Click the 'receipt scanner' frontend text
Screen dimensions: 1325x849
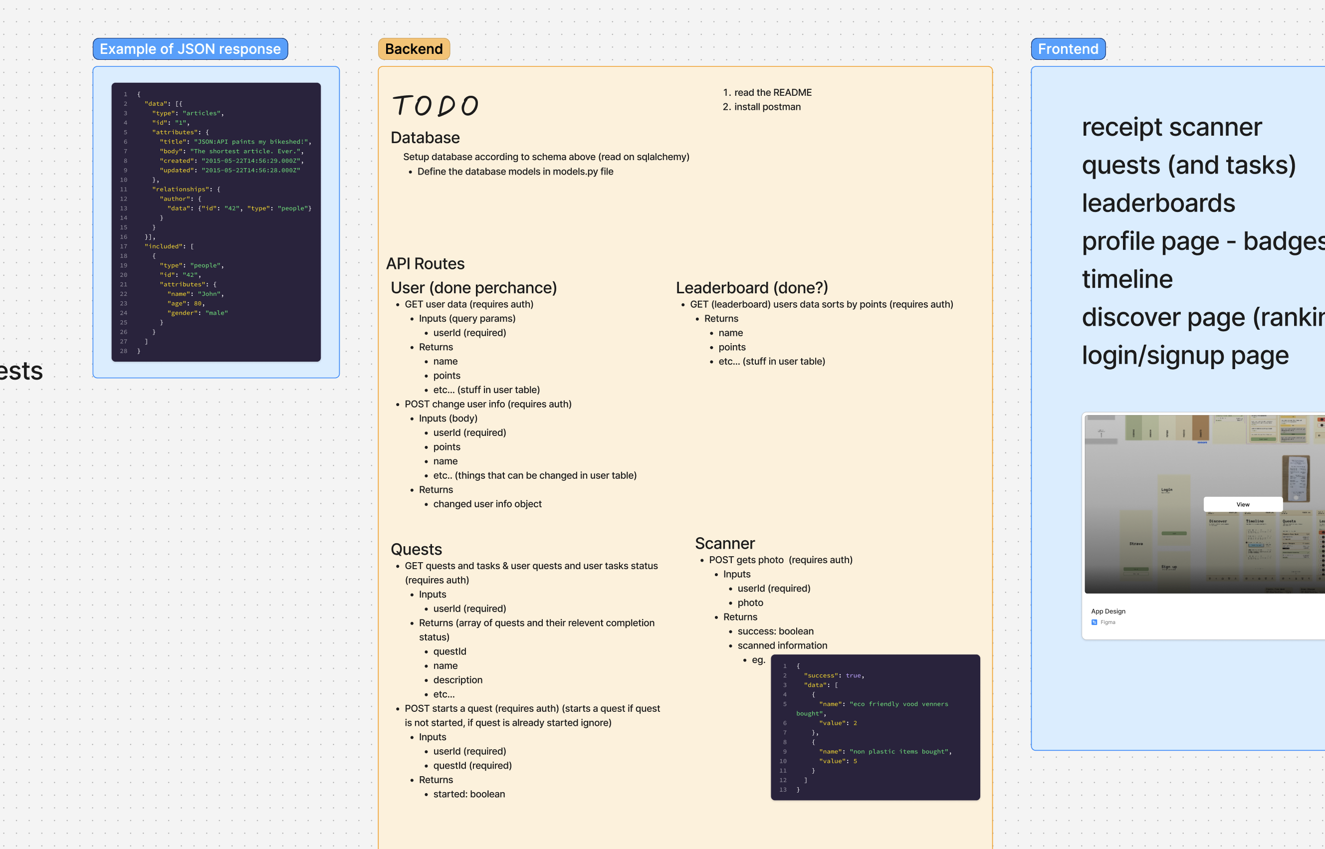point(1171,127)
